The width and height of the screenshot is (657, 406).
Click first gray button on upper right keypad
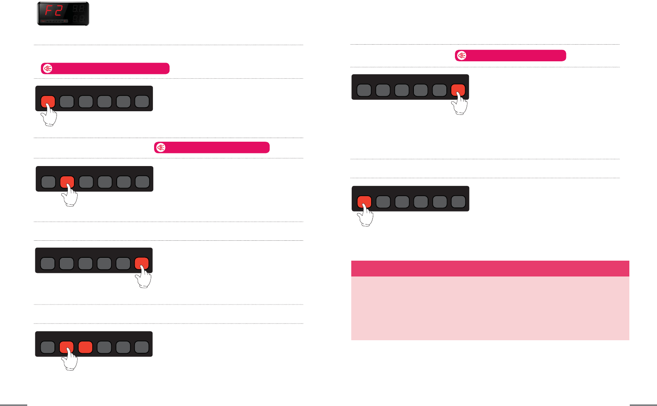pyautogui.click(x=364, y=90)
